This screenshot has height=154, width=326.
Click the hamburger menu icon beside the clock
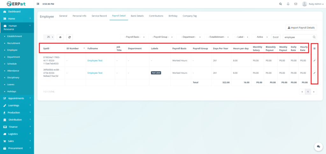(x=38, y=4)
